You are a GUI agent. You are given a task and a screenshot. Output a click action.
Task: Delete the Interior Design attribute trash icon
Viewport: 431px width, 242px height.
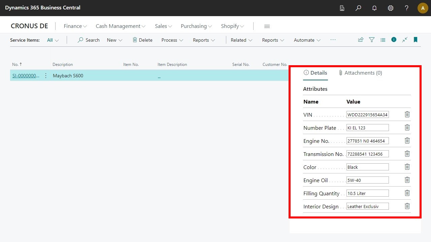pos(407,206)
